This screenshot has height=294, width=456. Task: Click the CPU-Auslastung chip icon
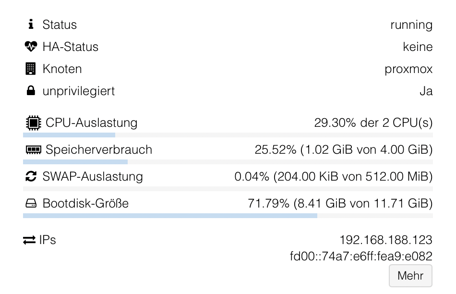pos(33,123)
